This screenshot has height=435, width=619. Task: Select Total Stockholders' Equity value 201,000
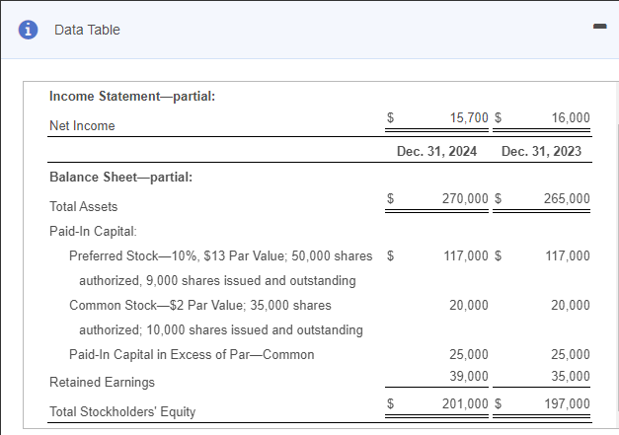coord(465,403)
